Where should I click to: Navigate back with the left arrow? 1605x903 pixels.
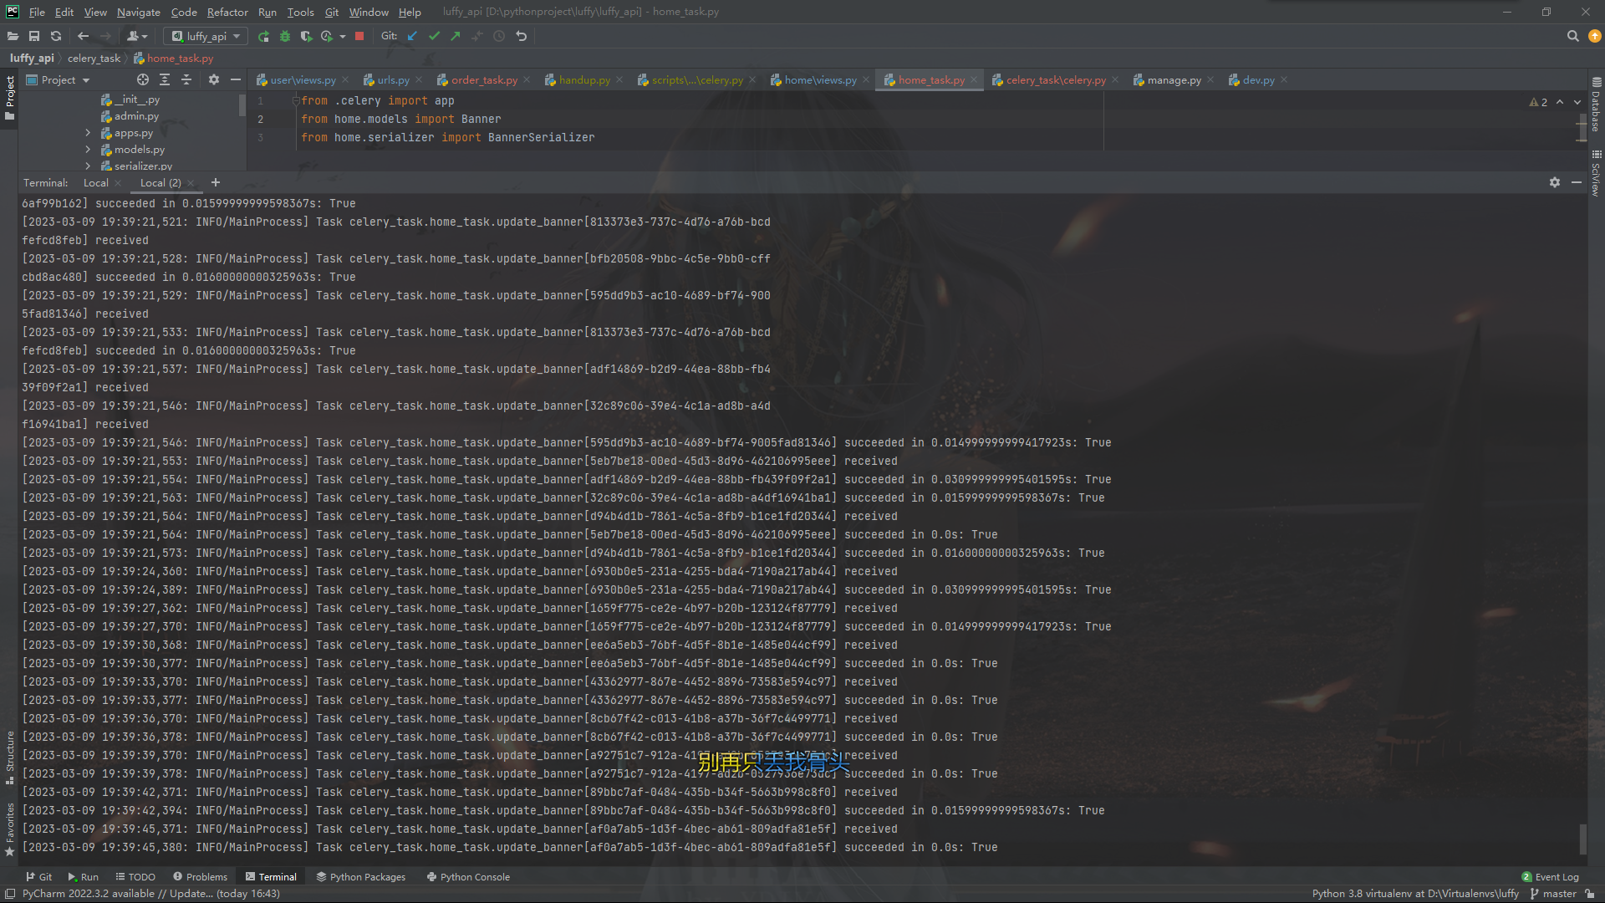83,36
